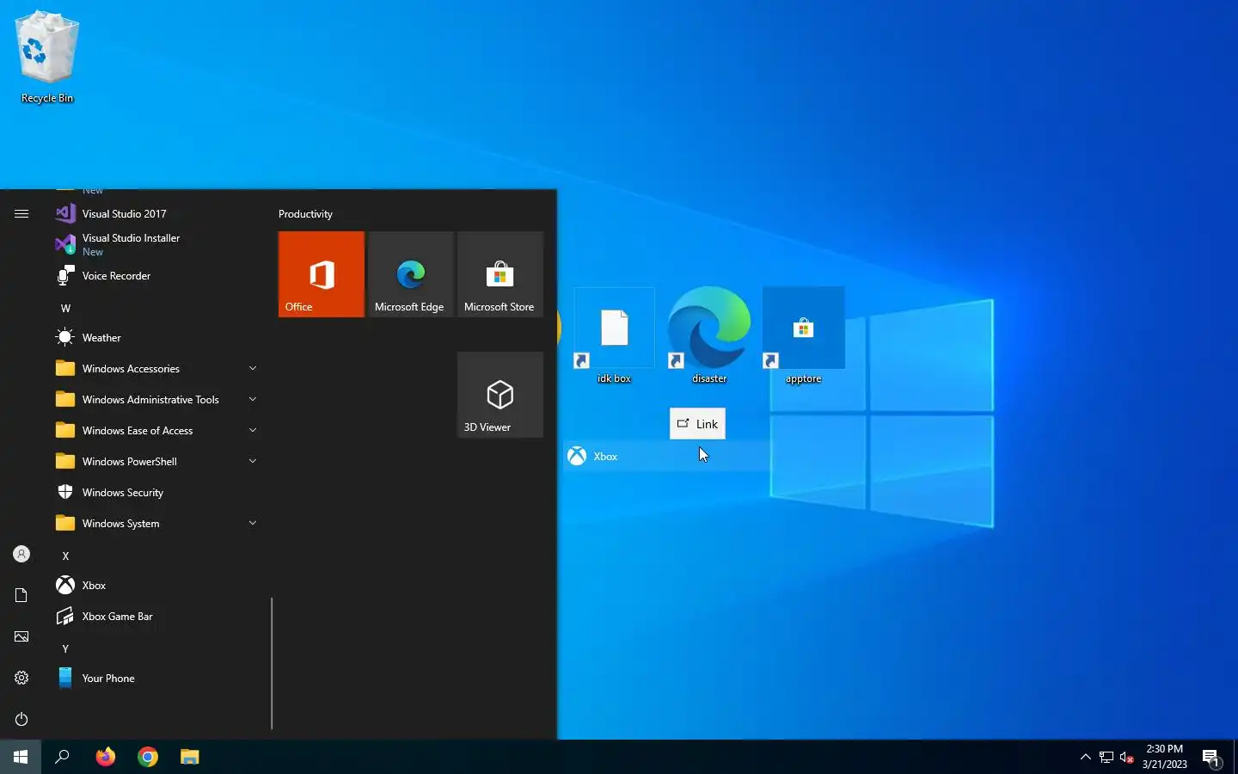Launch Visual Studio Installer
The height and width of the screenshot is (774, 1238).
158,244
